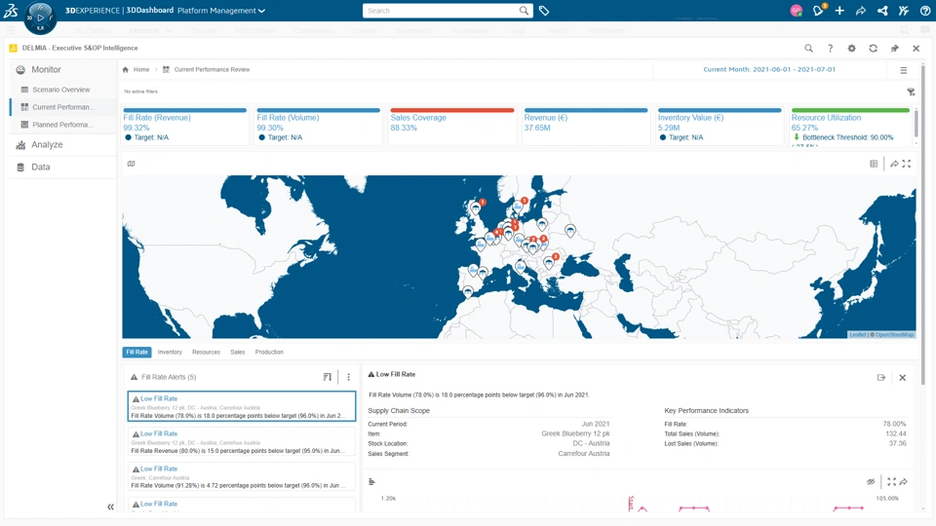Open the Sales Coverage KPI card
The width and height of the screenshot is (936, 526).
[452, 127]
